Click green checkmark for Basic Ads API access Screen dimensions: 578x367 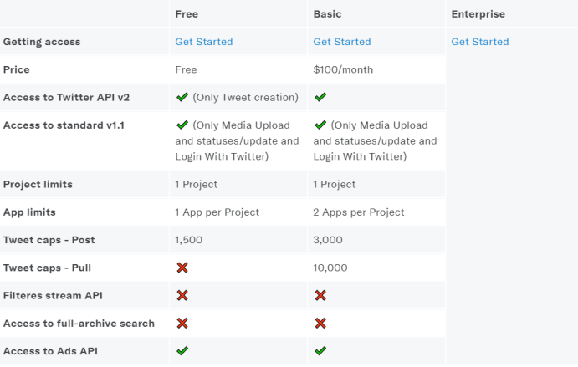[320, 351]
